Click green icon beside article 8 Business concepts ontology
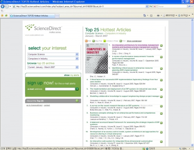 (x=161, y=114)
